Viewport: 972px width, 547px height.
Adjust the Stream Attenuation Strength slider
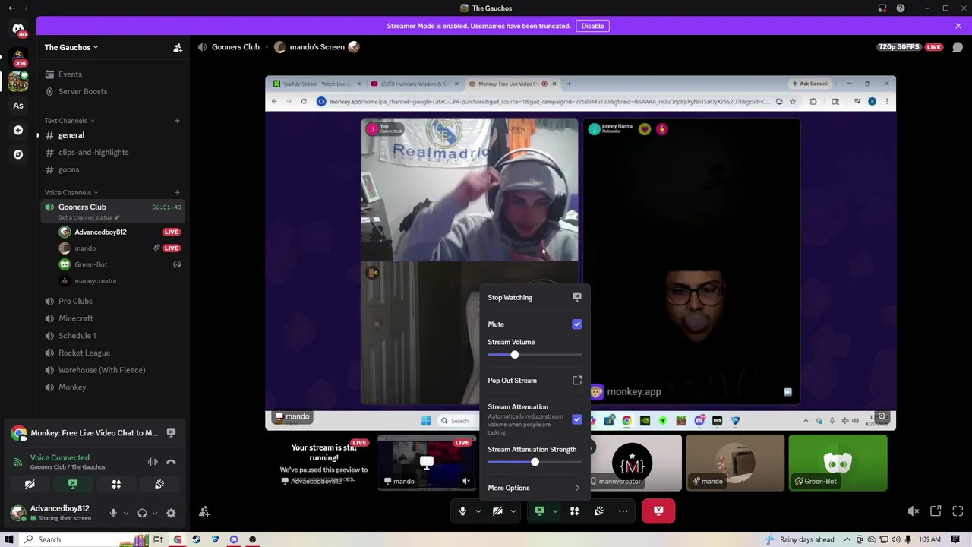pos(535,463)
